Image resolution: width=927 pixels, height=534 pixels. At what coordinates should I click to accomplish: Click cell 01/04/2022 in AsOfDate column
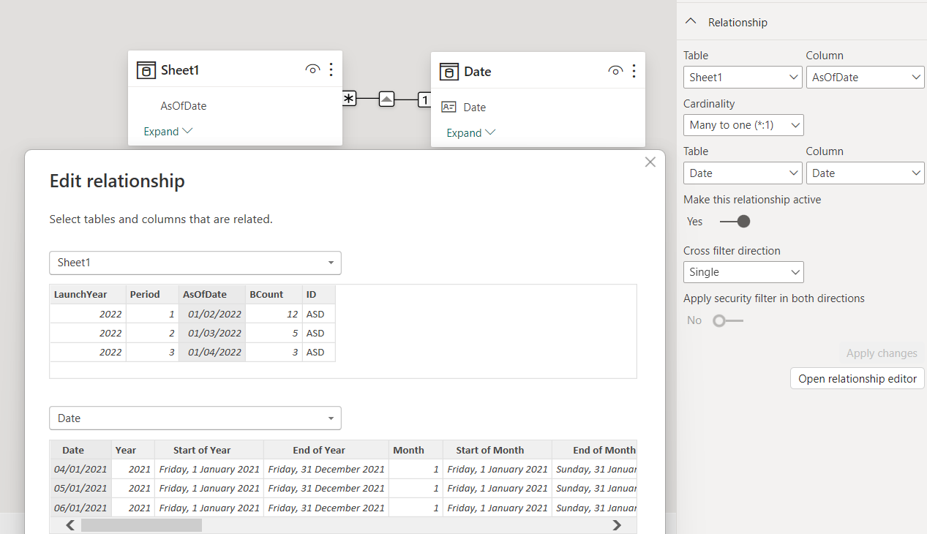tap(212, 352)
